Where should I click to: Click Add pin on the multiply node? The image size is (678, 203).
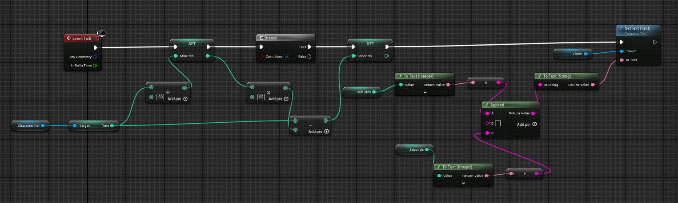click(x=279, y=99)
